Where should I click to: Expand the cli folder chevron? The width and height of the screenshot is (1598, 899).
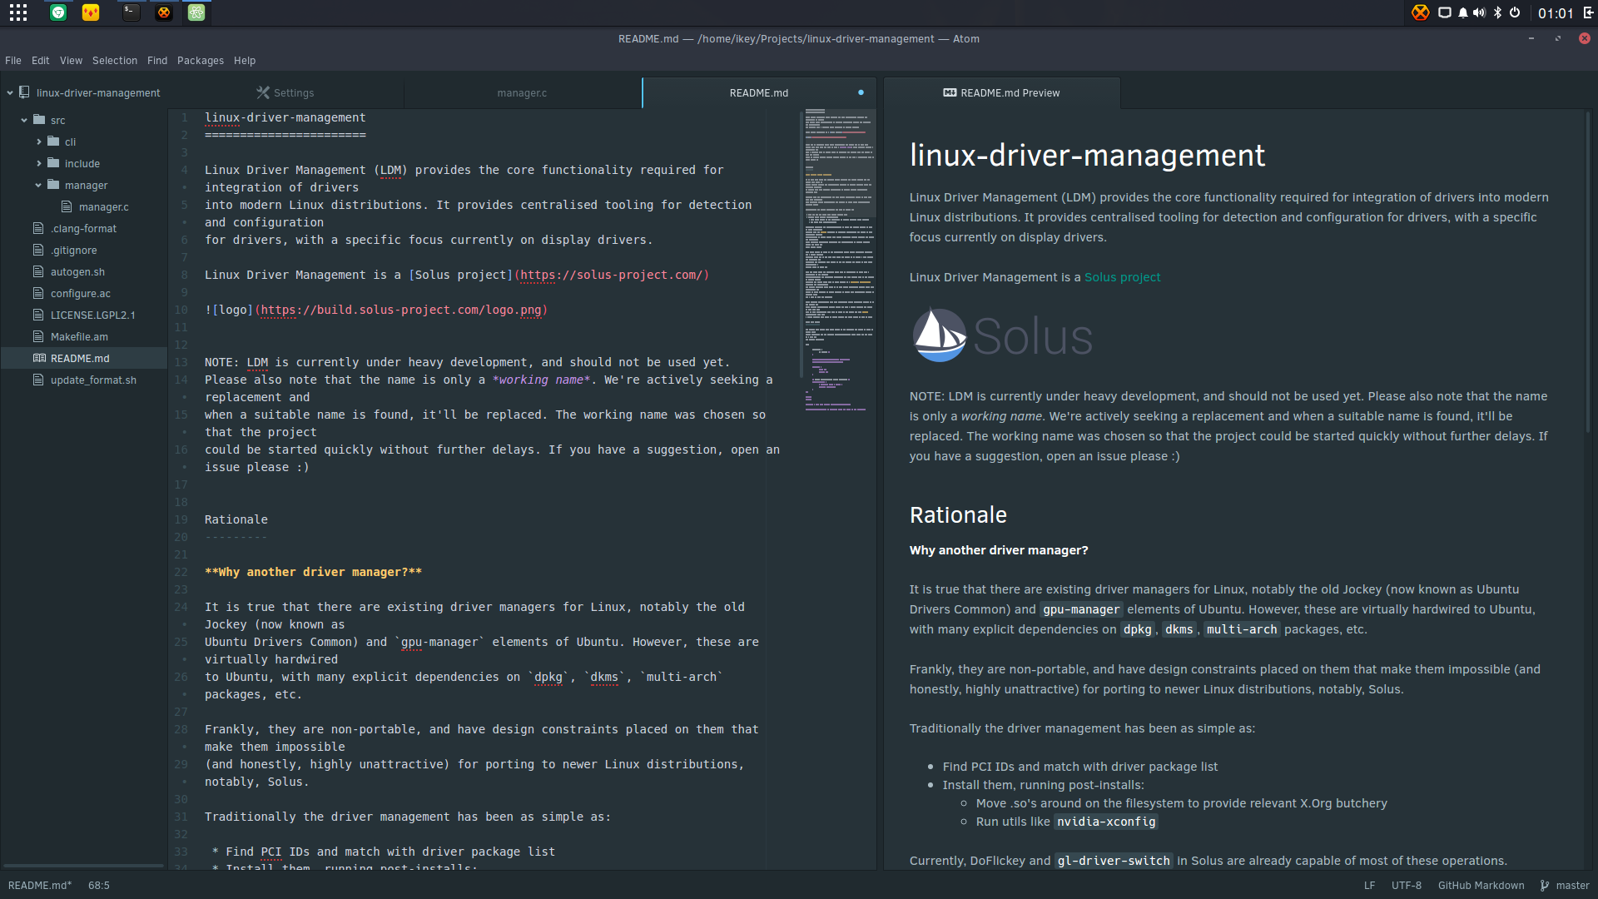point(38,142)
